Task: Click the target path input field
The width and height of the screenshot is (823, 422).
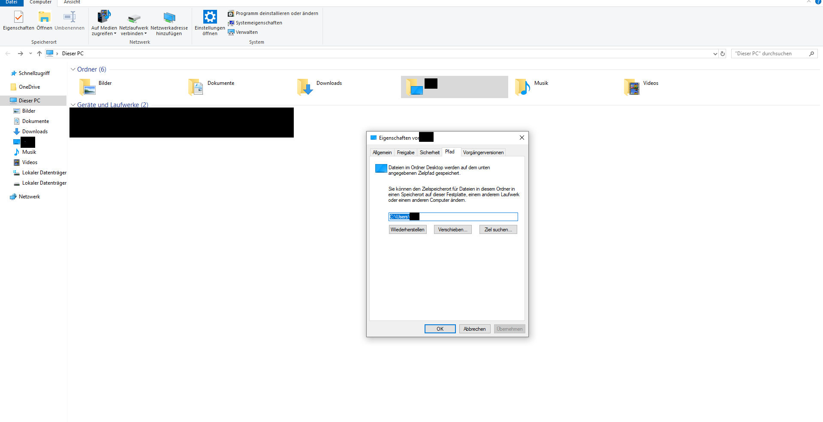Action: click(x=453, y=217)
